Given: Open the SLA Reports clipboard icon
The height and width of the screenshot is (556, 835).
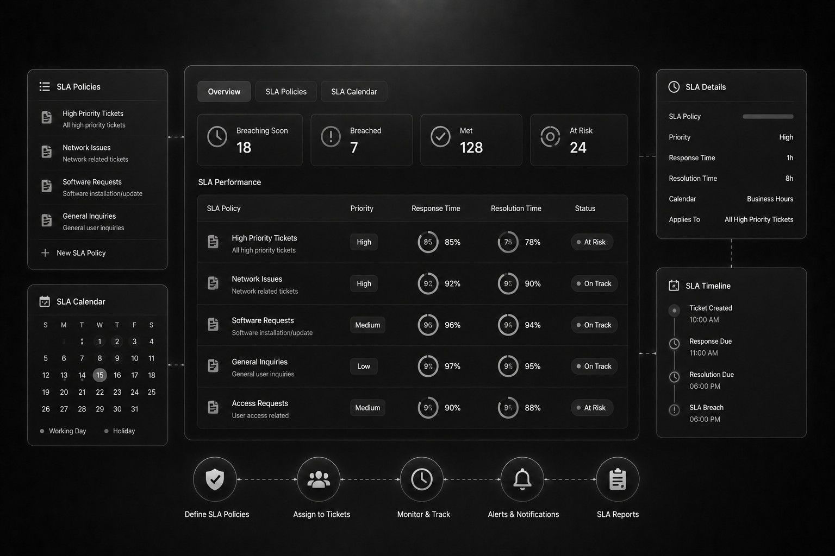Looking at the screenshot, I should [618, 479].
